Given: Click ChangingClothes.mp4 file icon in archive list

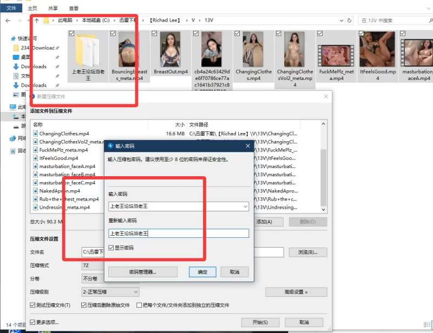Looking at the screenshot, I should point(35,134).
